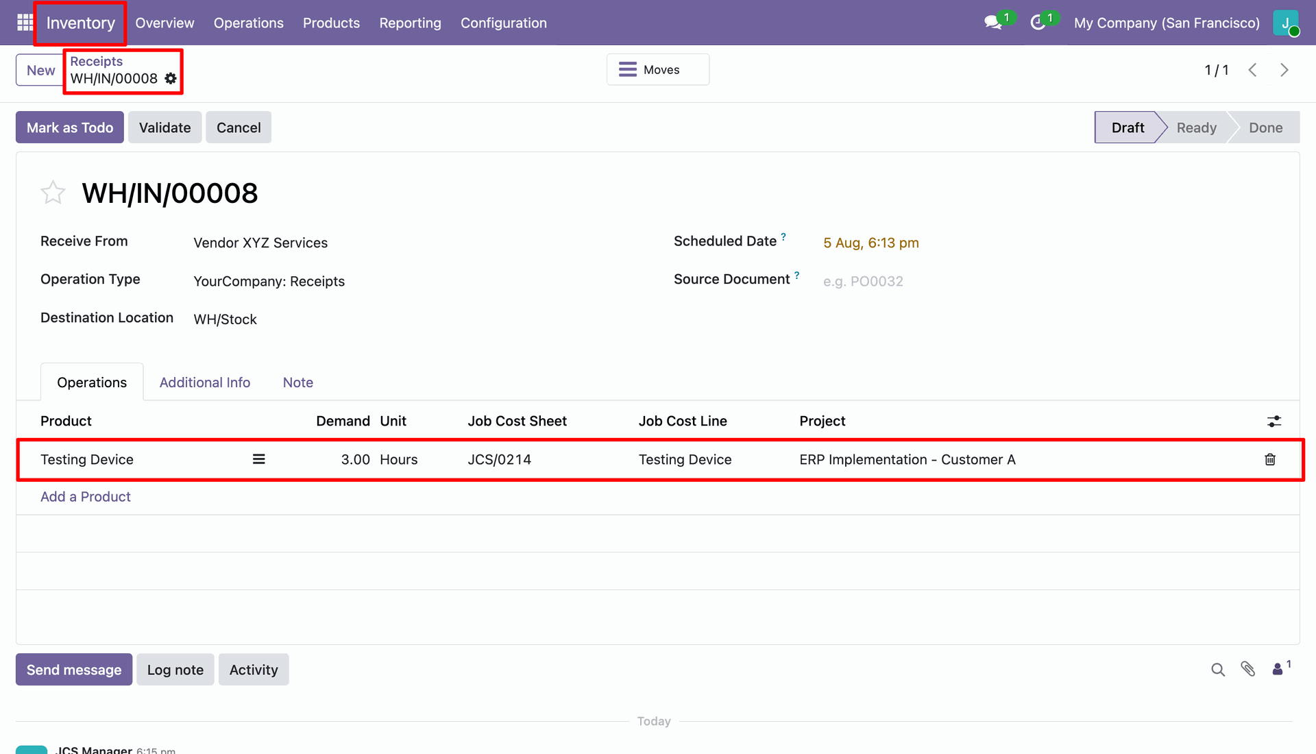This screenshot has width=1316, height=754.
Task: Click the Source Document input field
Action: tap(1049, 281)
